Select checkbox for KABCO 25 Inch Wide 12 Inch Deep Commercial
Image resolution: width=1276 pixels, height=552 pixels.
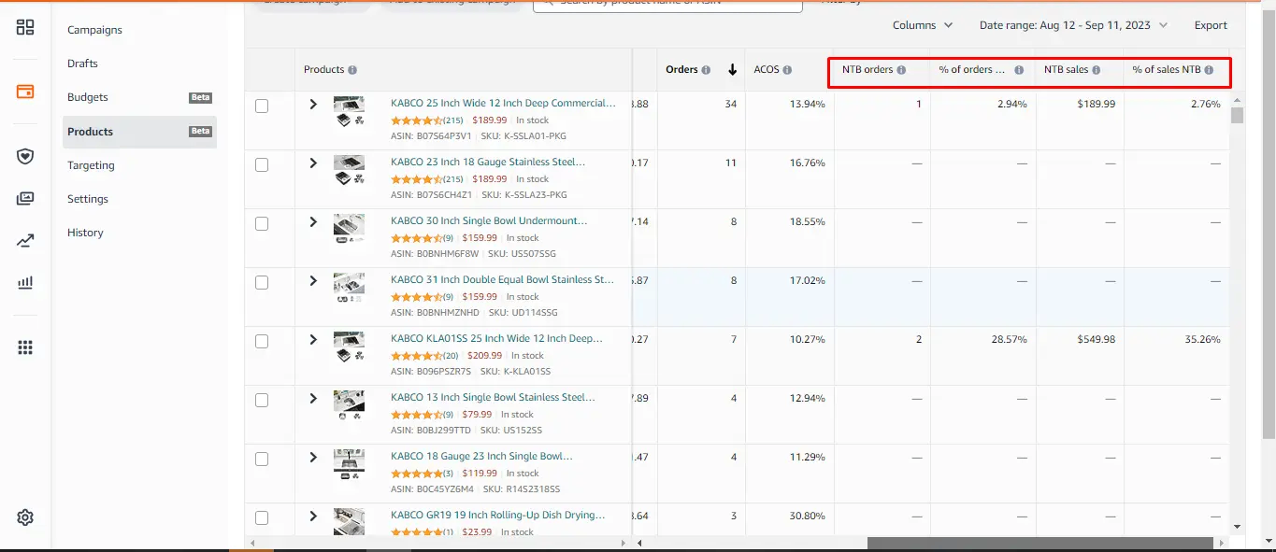tap(262, 106)
